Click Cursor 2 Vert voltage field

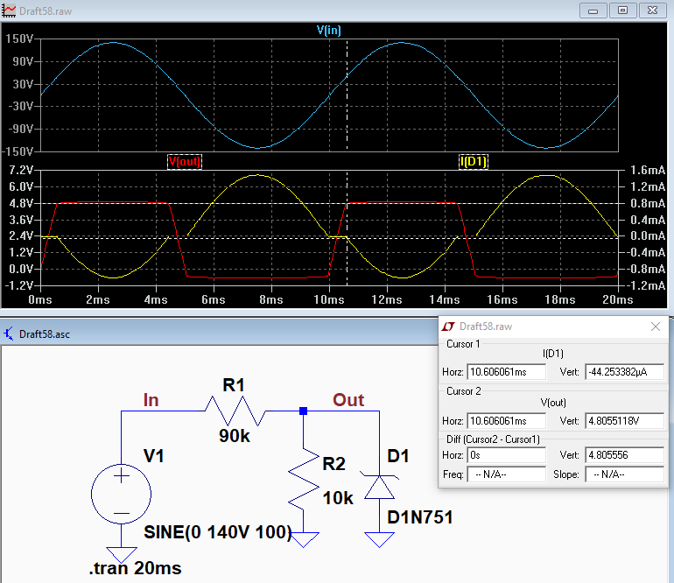tap(624, 421)
